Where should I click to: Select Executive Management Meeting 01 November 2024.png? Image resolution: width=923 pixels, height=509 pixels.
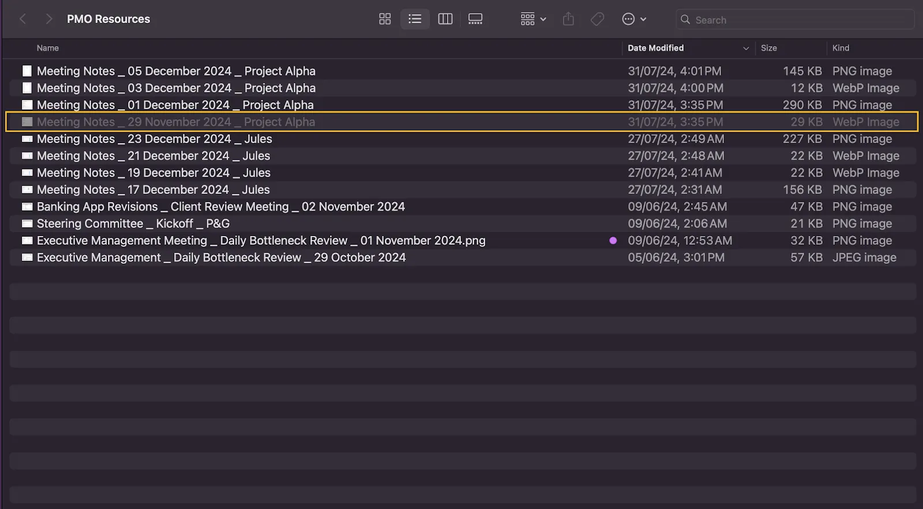click(463, 241)
